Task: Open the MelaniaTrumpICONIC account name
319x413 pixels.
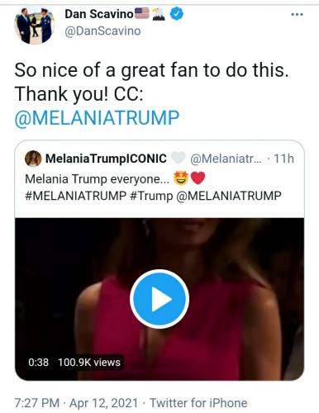Action: [x=106, y=159]
